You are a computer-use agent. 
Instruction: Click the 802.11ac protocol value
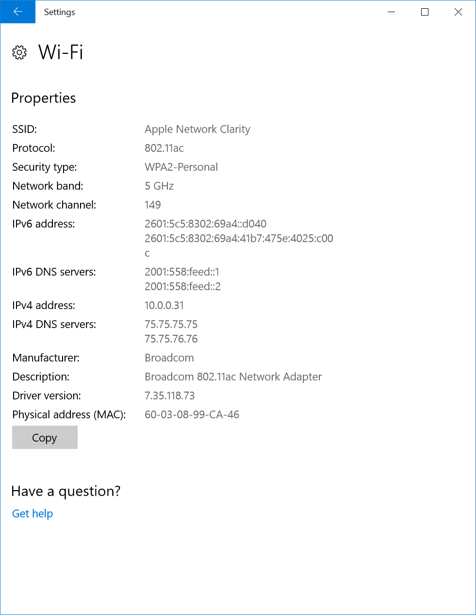coord(164,148)
